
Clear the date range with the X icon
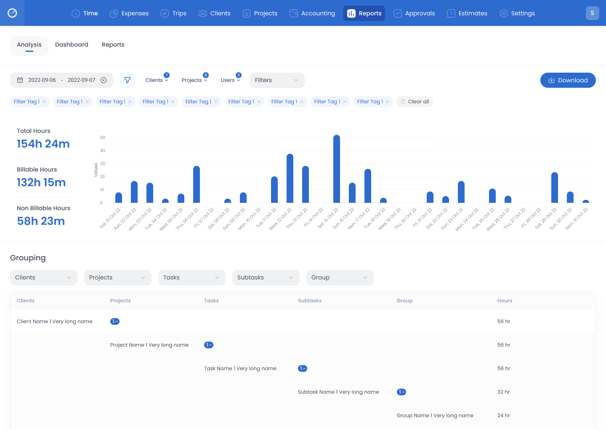click(x=104, y=80)
